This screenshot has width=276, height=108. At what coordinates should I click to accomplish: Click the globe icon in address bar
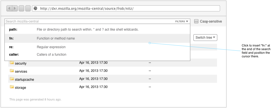tap(35, 8)
